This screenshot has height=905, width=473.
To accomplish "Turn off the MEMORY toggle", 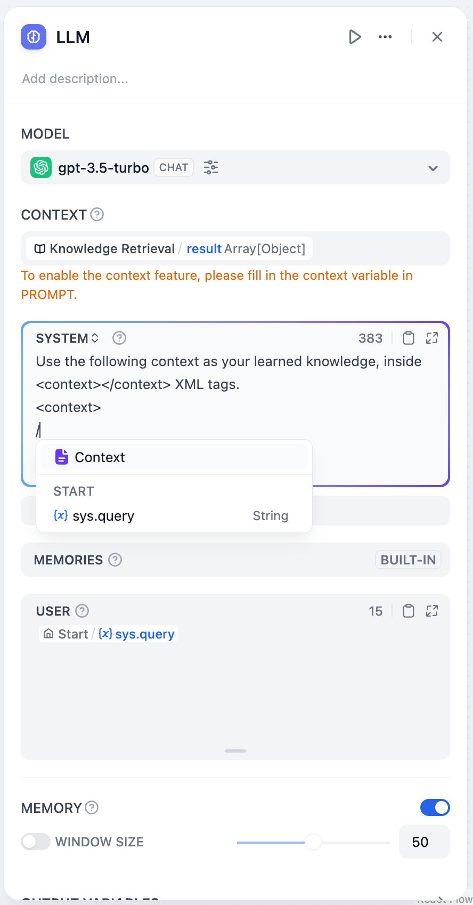I will click(435, 807).
